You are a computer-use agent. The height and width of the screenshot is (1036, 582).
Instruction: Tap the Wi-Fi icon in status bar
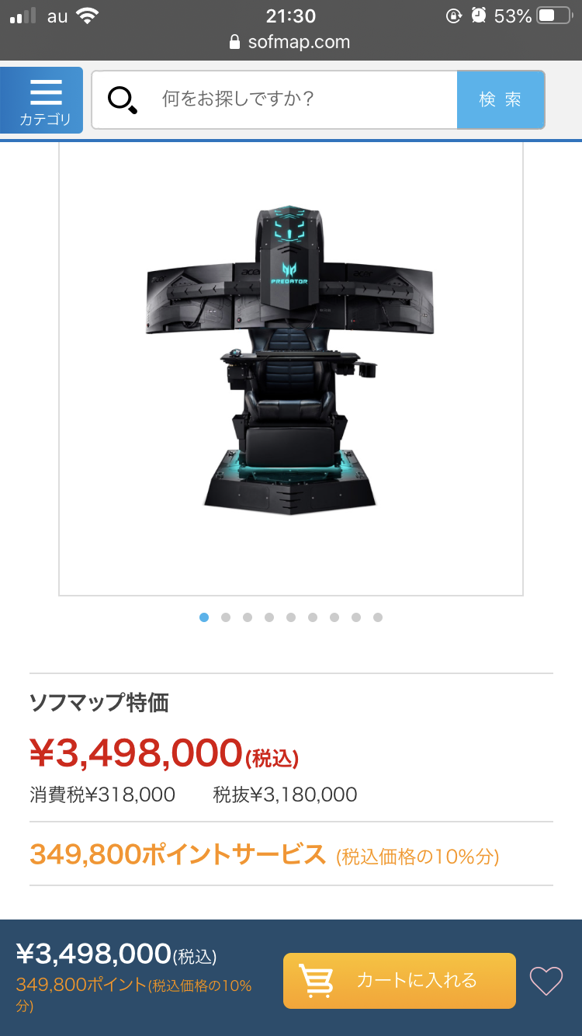coord(88,16)
